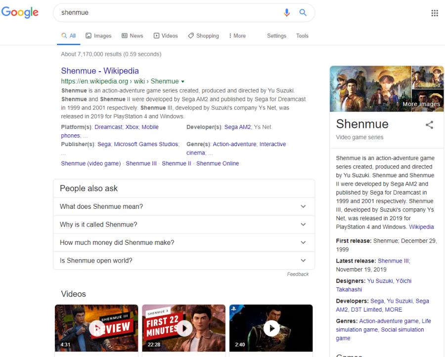445x357 pixels.
Task: Open search Settings
Action: (276, 36)
